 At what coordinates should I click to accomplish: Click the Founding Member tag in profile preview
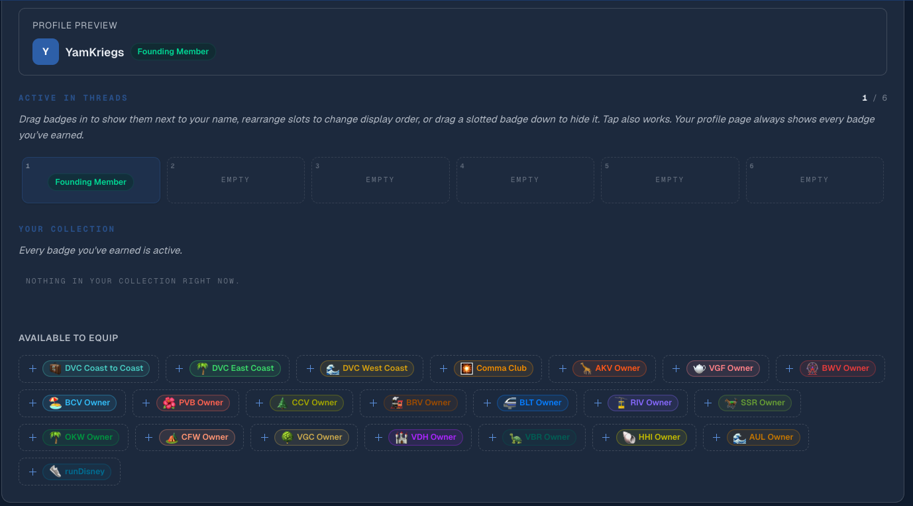(173, 52)
